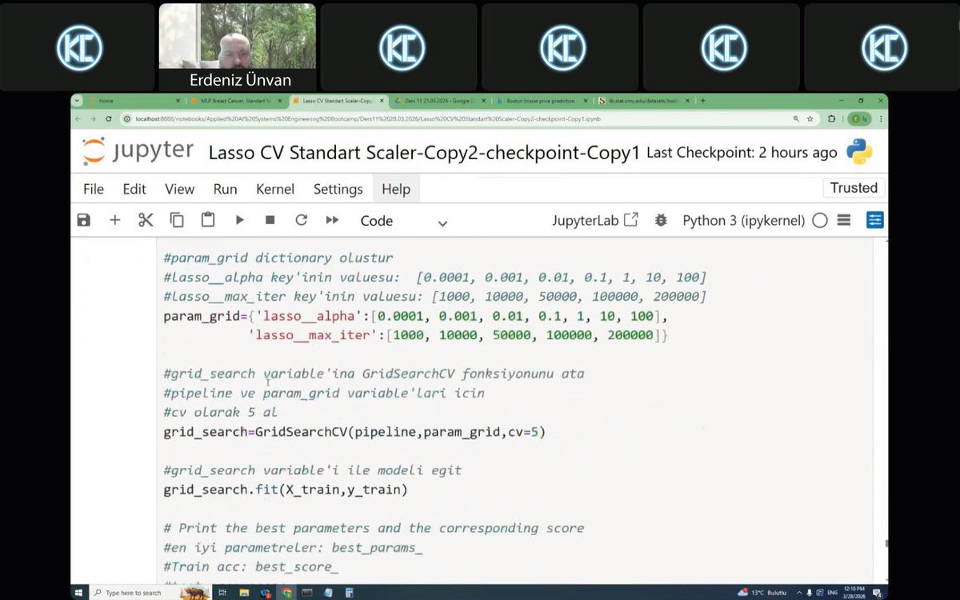
Task: Insert a cell below with the plus icon
Action: coord(114,220)
